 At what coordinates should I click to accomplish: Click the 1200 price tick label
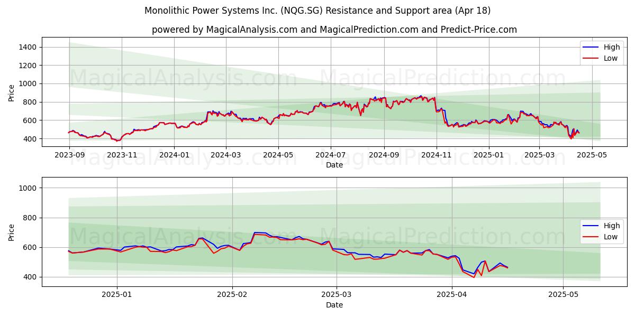pos(27,66)
